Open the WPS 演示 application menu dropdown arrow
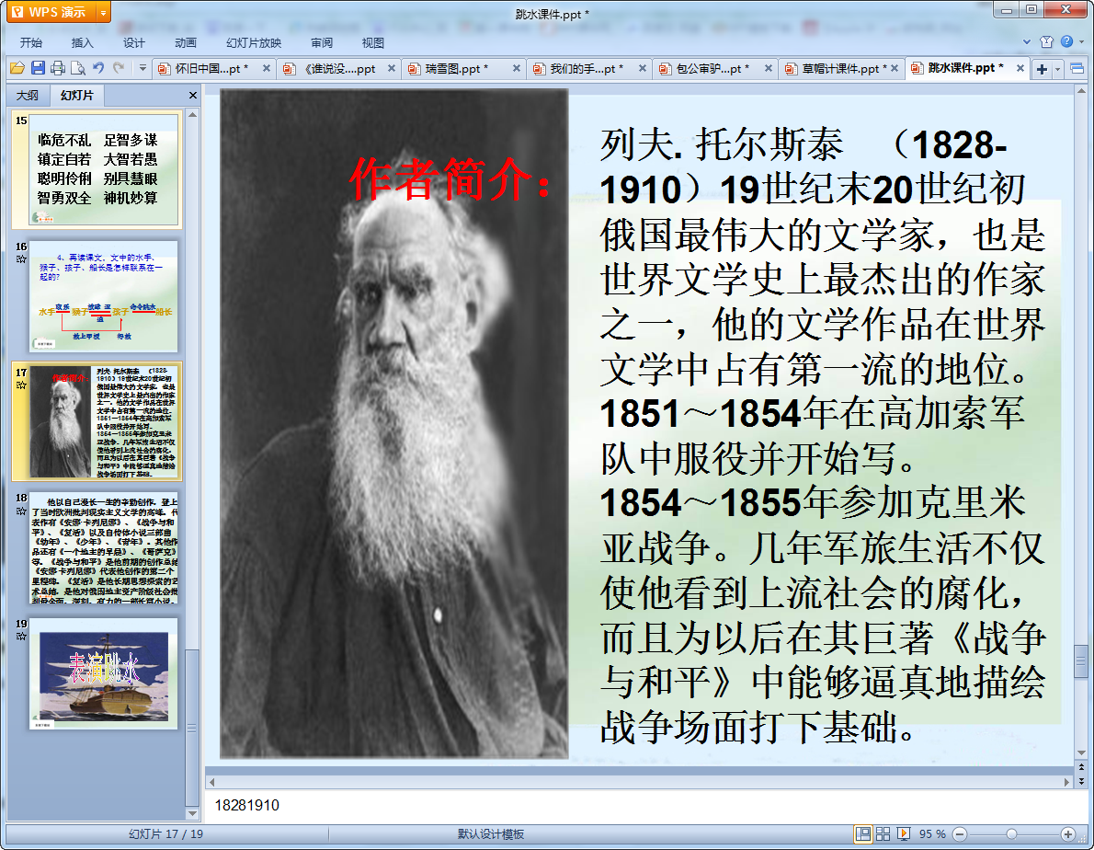 [103, 13]
